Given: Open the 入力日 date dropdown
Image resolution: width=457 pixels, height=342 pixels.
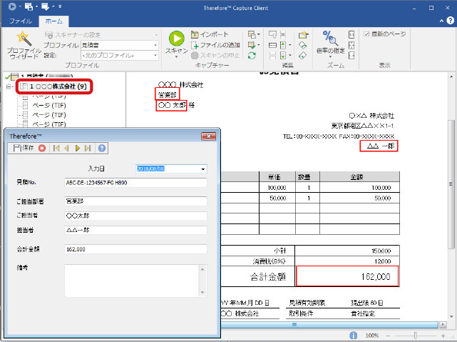Looking at the screenshot, I should pos(203,169).
